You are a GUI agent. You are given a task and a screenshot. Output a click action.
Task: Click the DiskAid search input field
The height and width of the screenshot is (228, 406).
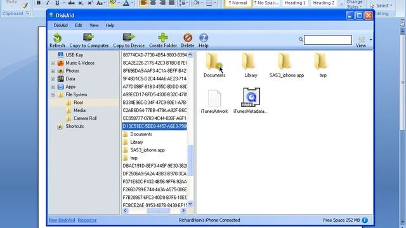pyautogui.click(x=327, y=40)
